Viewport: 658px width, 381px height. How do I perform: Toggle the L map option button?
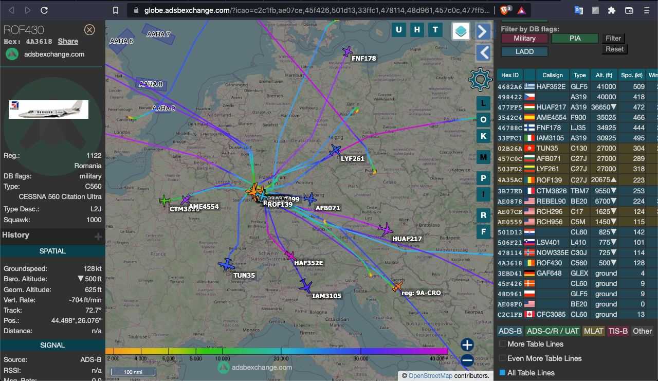483,103
